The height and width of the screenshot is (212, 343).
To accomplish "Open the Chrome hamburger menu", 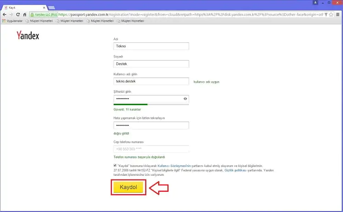I will [x=338, y=15].
